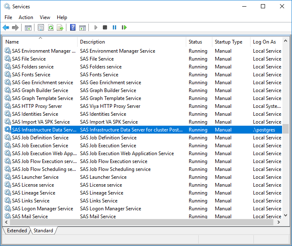Pause the service using toolbar button
This screenshot has width=292, height=246.
pyautogui.click(x=114, y=28)
